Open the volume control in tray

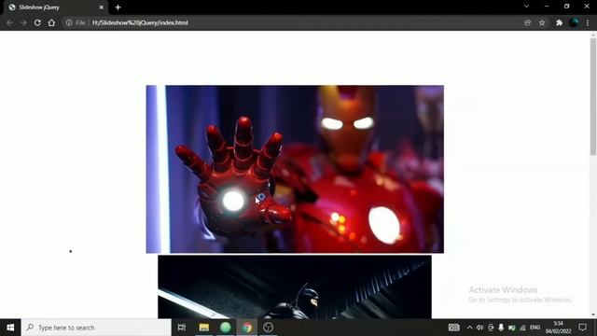479,328
